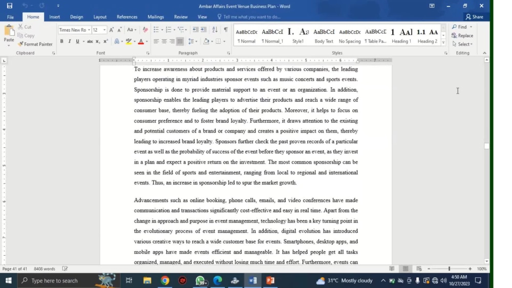Switch to Web Layout view
512x288 pixels.
tap(419, 269)
